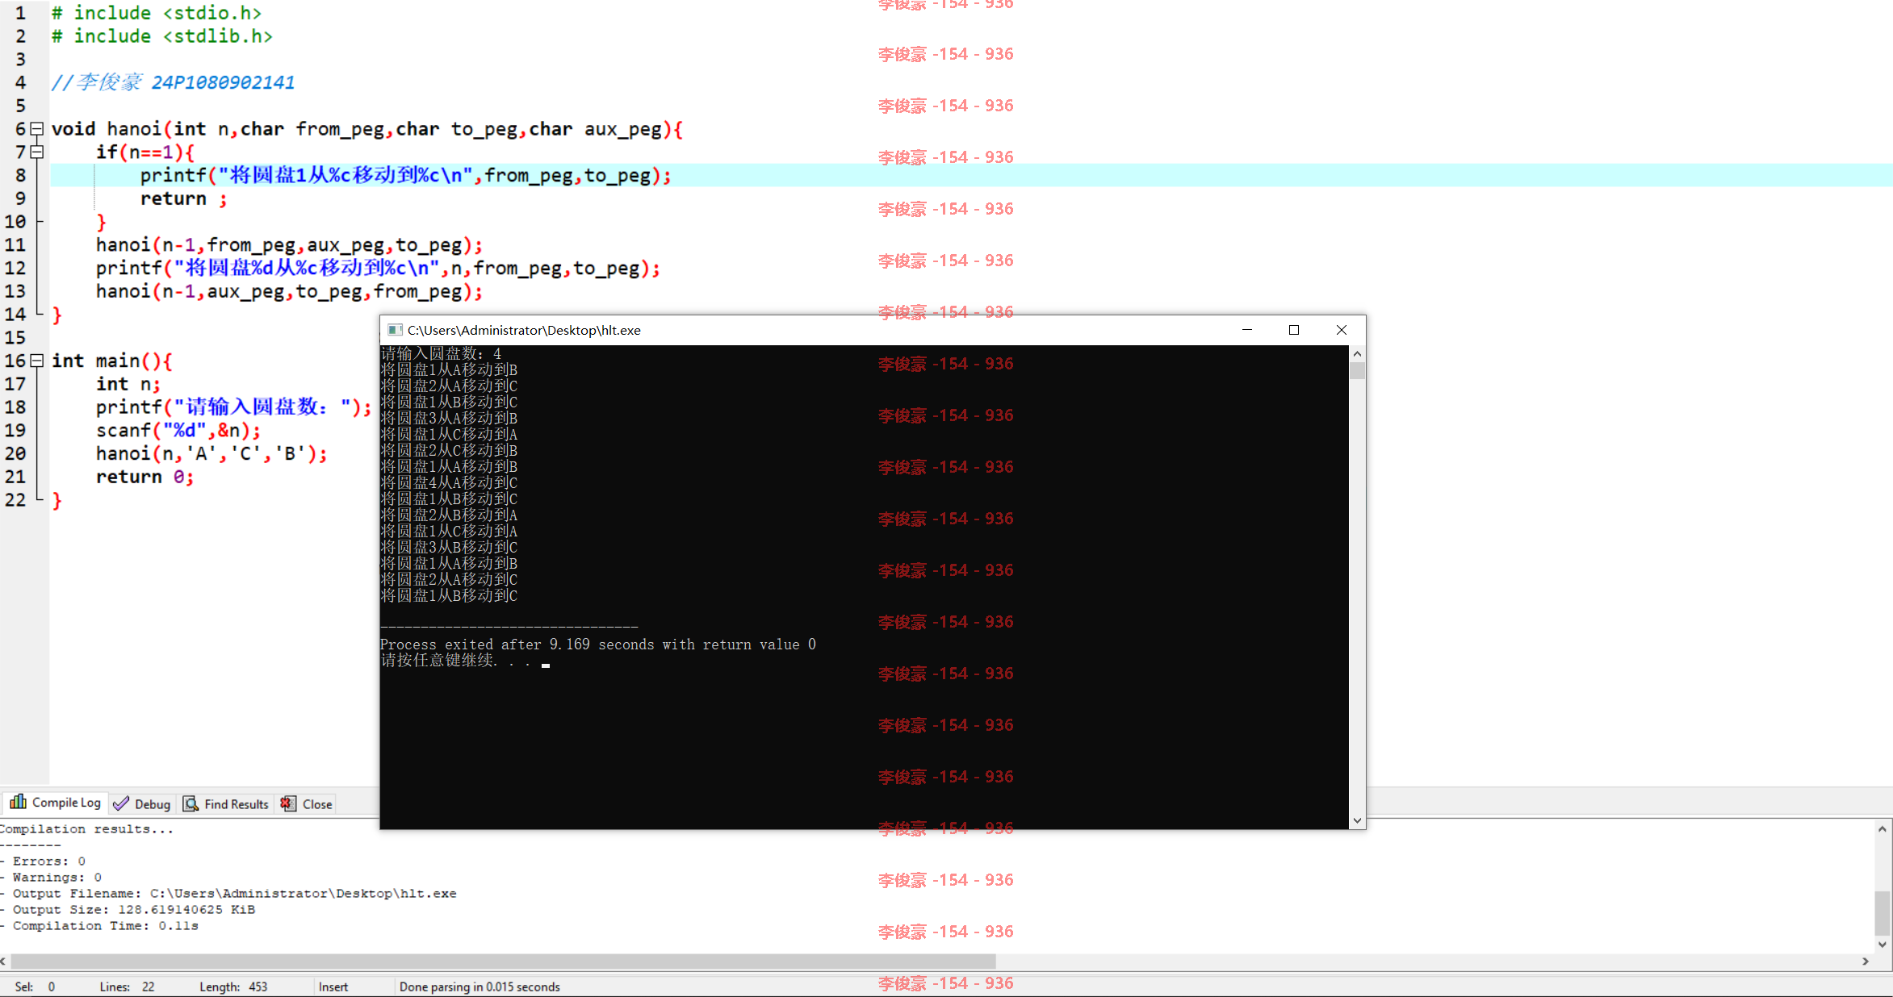
Task: Click compile log scrollbar down arrow
Action: [x=1883, y=945]
